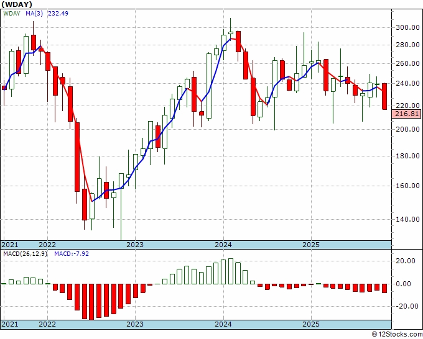
Task: Click the current price tag 216.81
Action: 407,114
